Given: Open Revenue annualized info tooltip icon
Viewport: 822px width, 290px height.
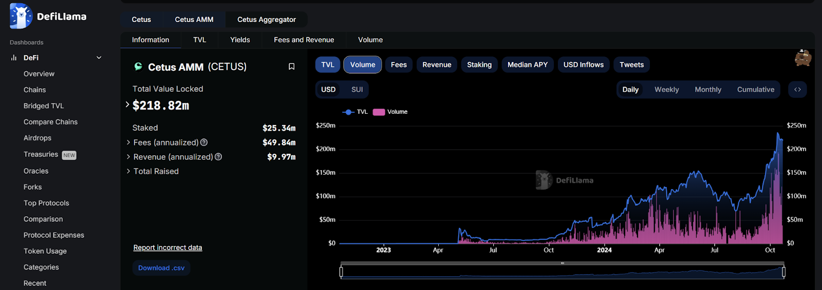Looking at the screenshot, I should point(218,157).
